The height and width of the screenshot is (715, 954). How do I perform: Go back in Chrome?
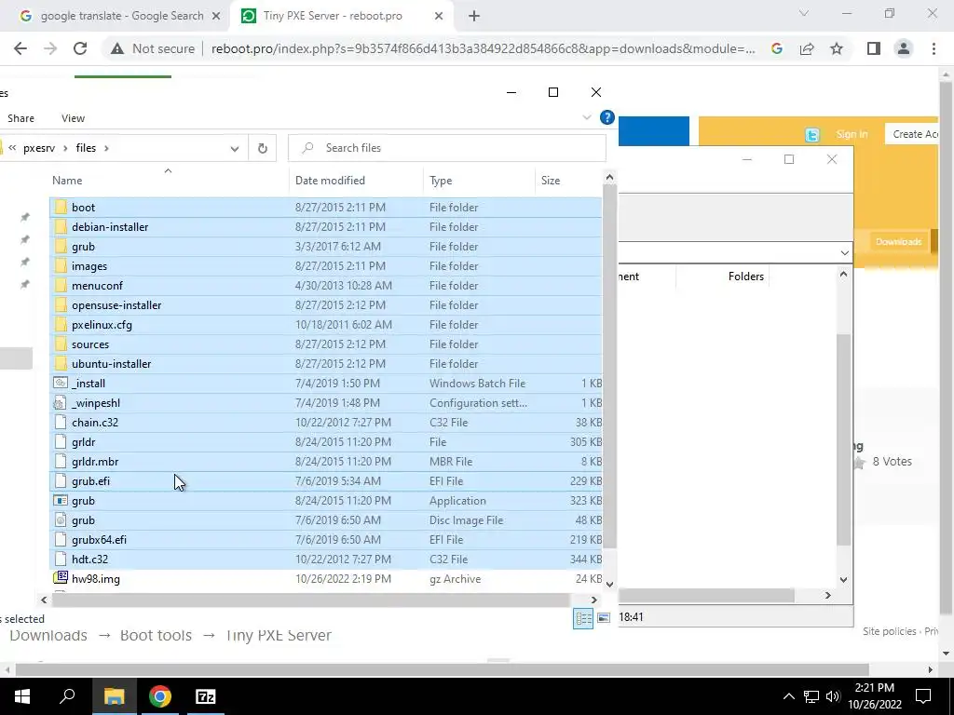pyautogui.click(x=20, y=48)
